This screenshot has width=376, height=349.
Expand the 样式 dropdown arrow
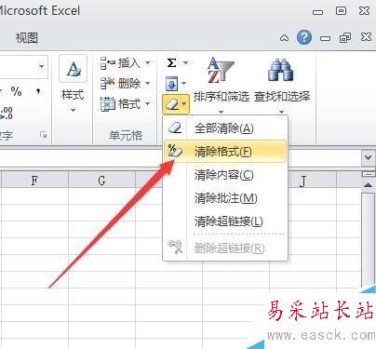point(73,110)
